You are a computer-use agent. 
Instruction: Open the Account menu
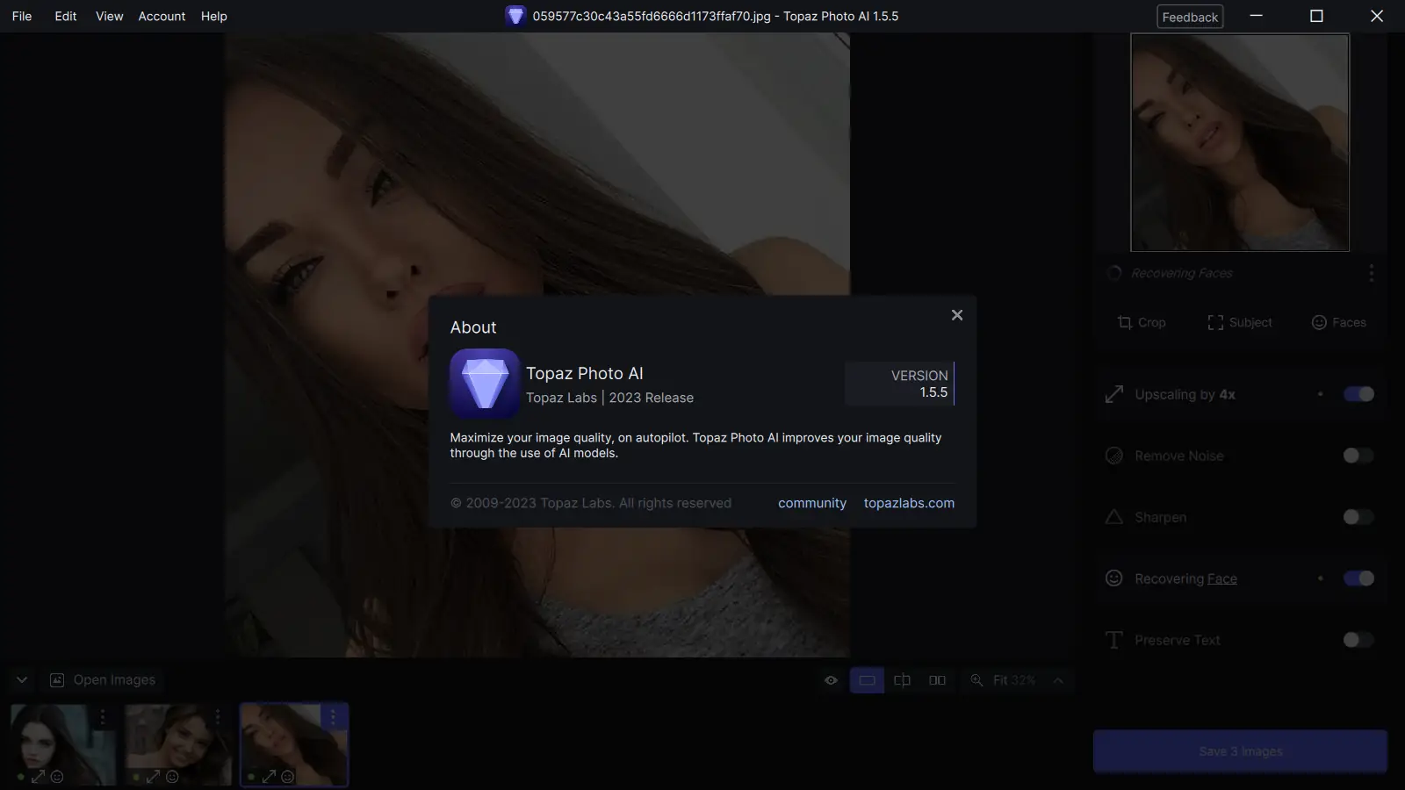click(x=162, y=16)
